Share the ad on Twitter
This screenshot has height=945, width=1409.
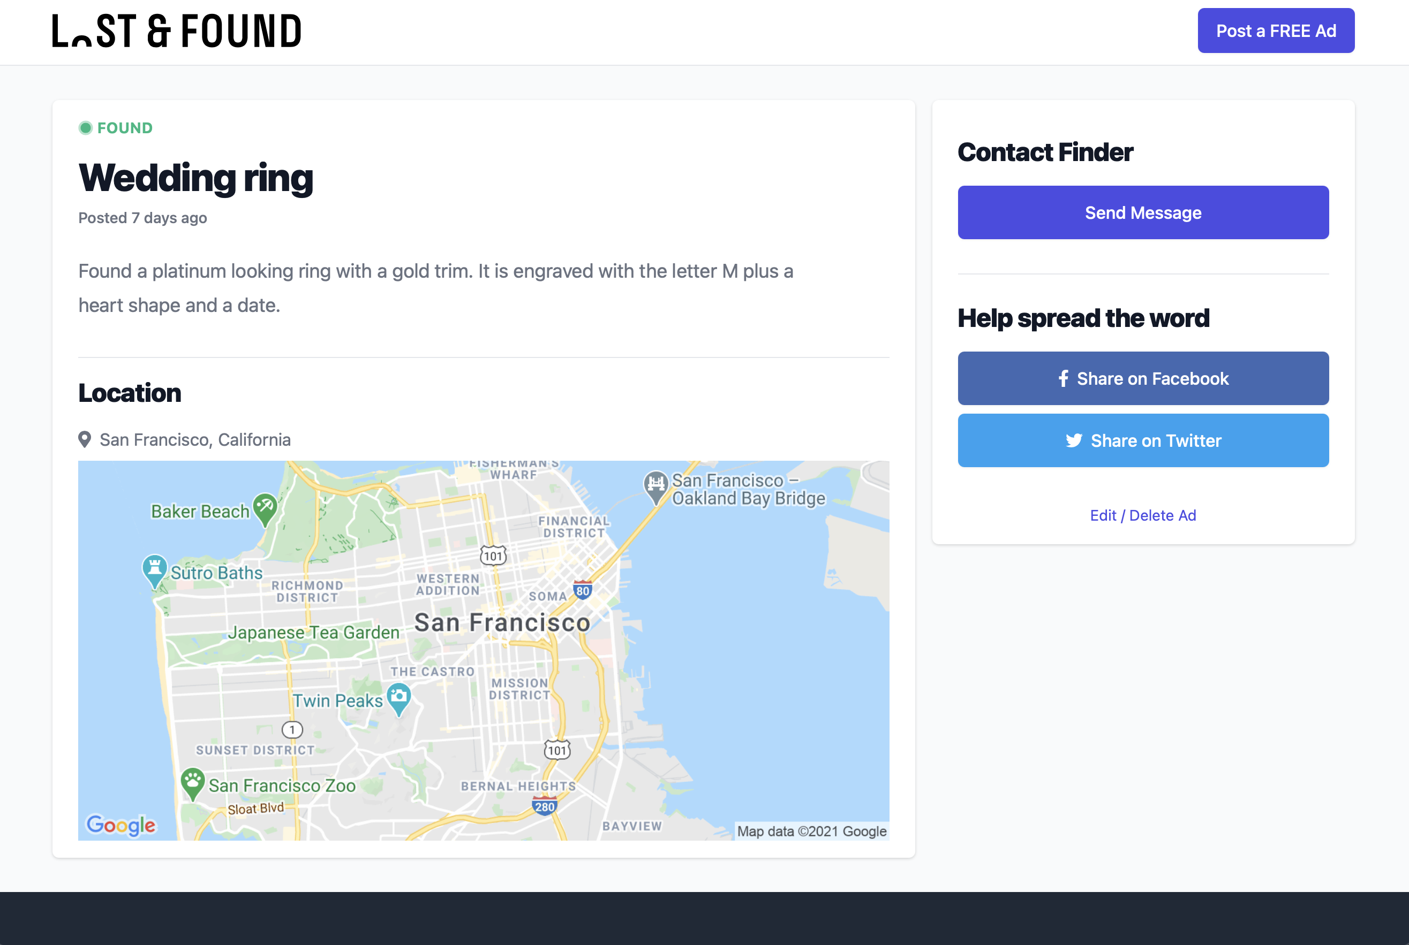click(1142, 440)
